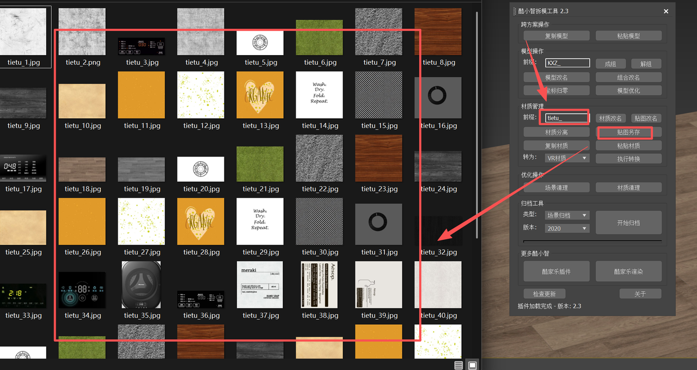Click the 贴图改名 button
697x370 pixels.
click(646, 118)
